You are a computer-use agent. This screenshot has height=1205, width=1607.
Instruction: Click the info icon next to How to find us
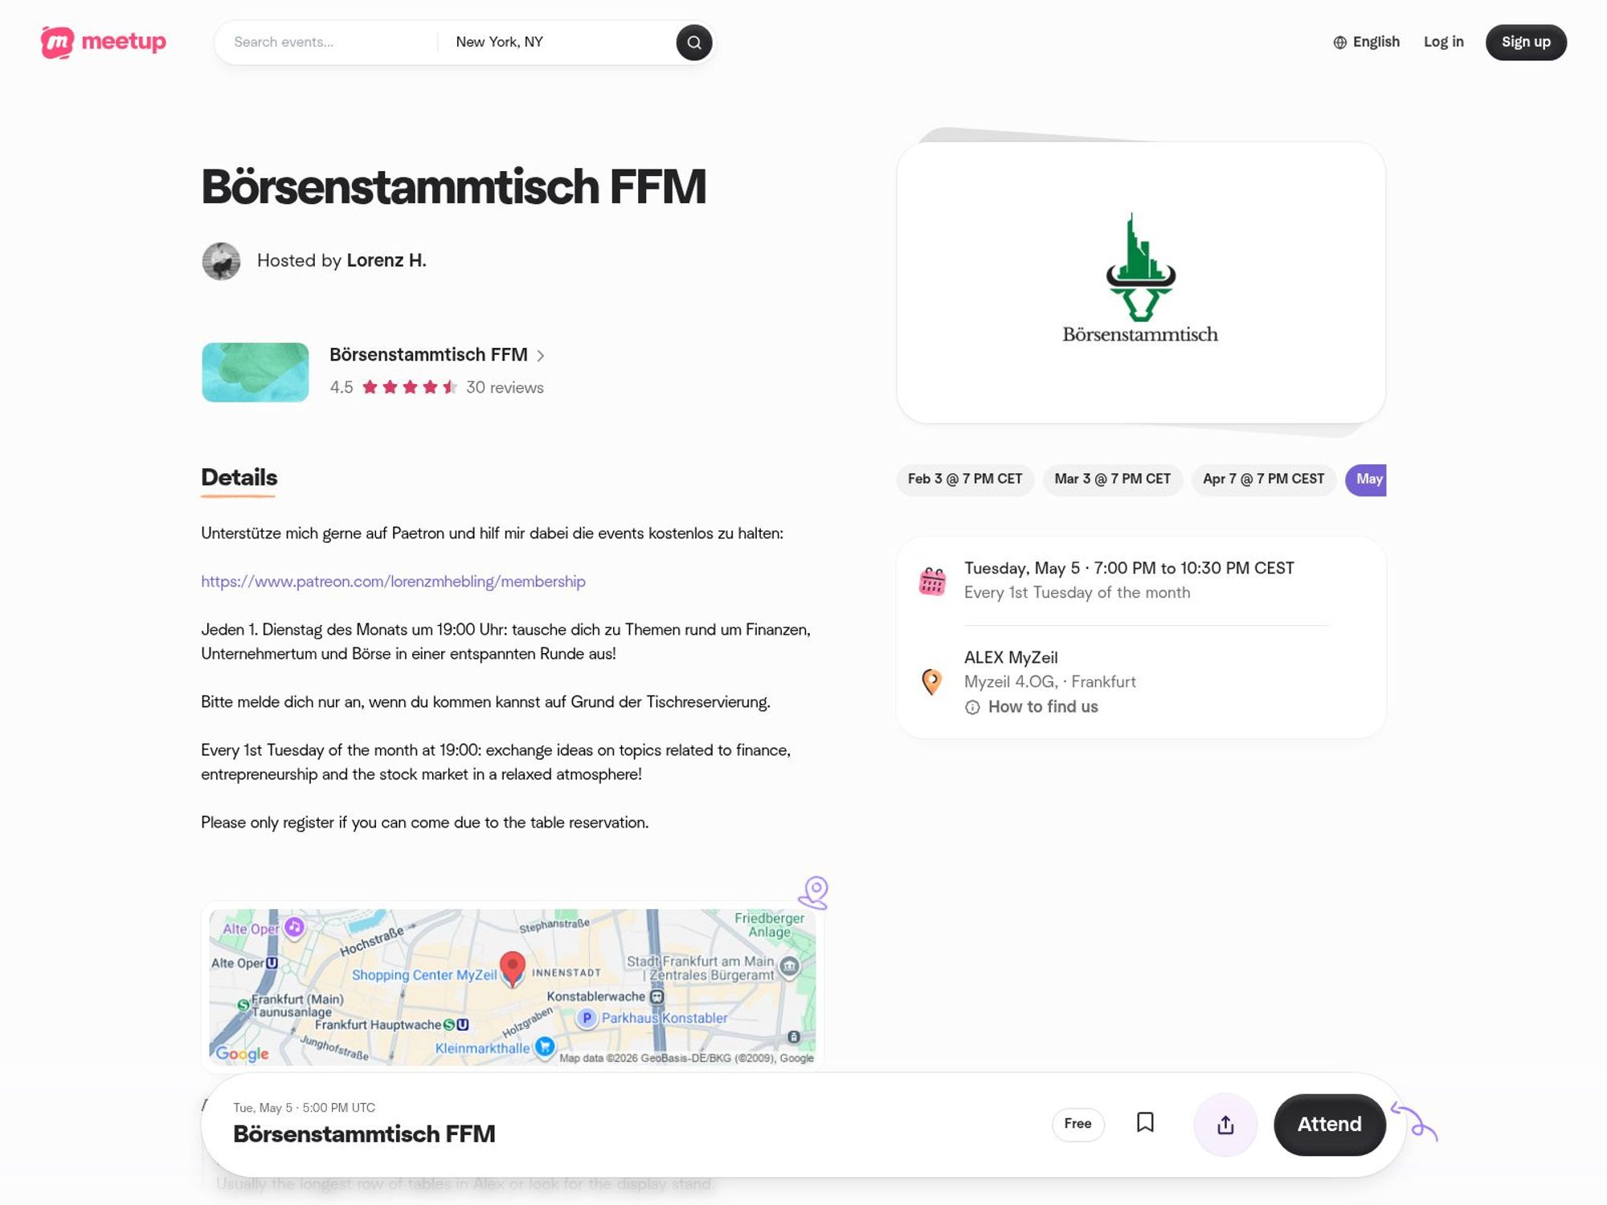tap(973, 707)
